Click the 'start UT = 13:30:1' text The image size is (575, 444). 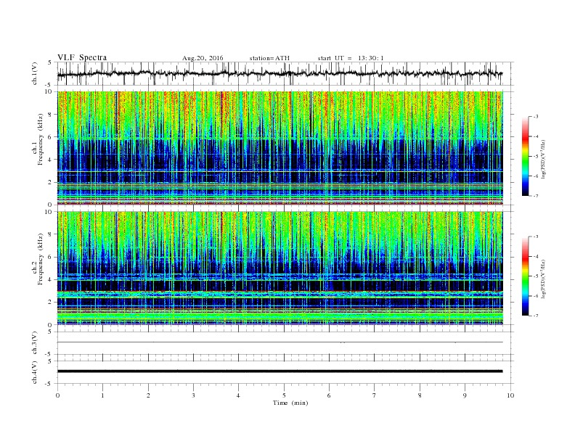pos(351,58)
